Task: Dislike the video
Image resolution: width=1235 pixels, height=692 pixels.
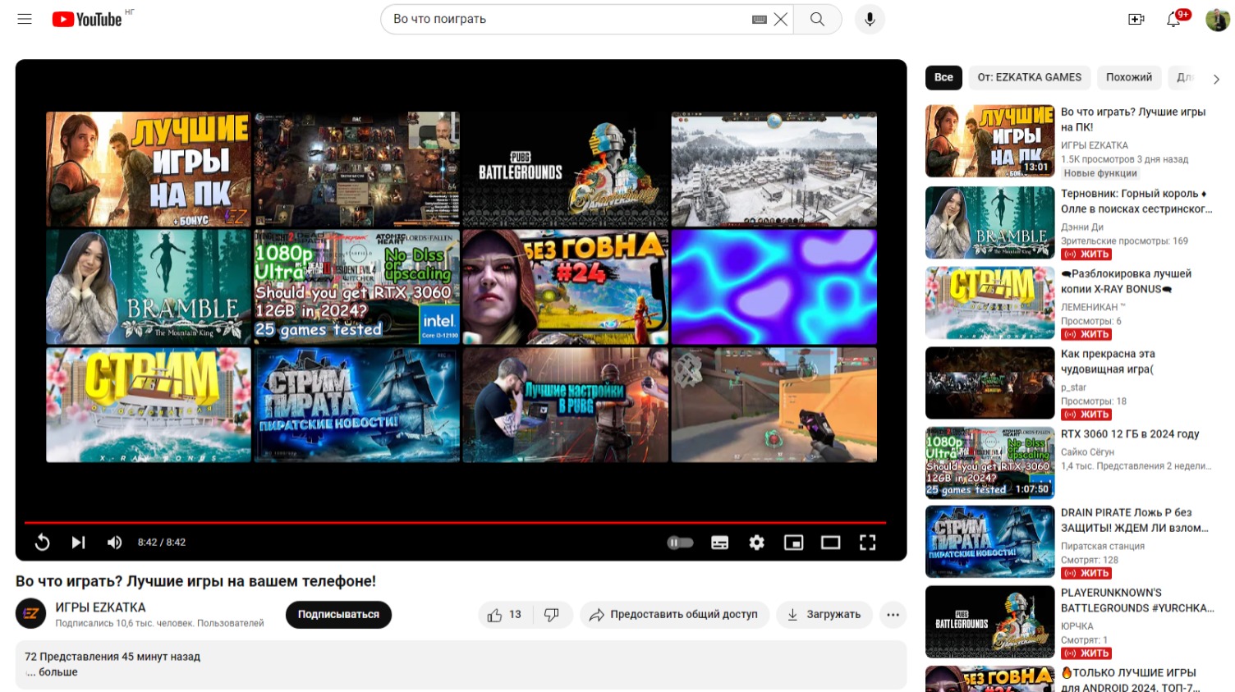Action: 552,614
